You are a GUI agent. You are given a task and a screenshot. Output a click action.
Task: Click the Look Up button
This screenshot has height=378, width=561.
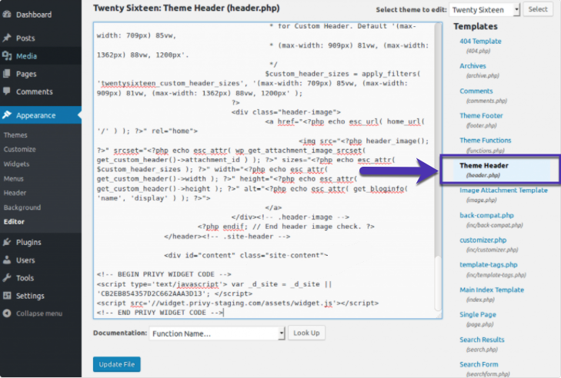[306, 333]
